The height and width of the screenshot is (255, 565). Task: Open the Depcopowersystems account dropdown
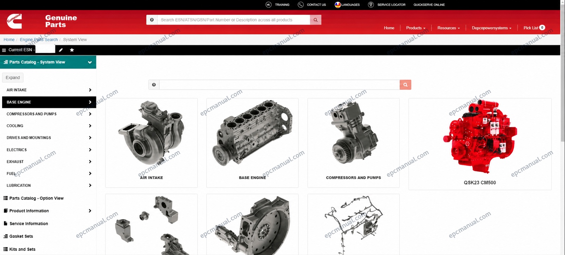click(492, 28)
